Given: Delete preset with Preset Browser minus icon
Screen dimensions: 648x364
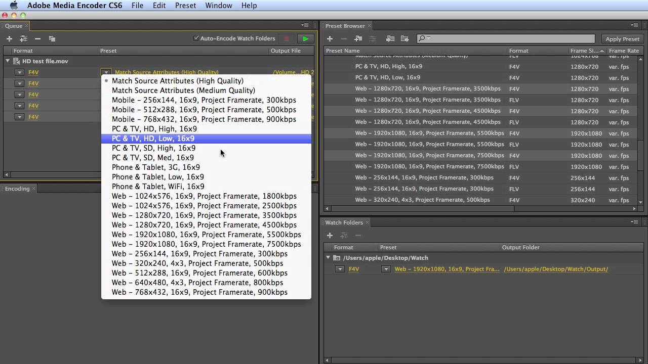Looking at the screenshot, I should [x=344, y=38].
